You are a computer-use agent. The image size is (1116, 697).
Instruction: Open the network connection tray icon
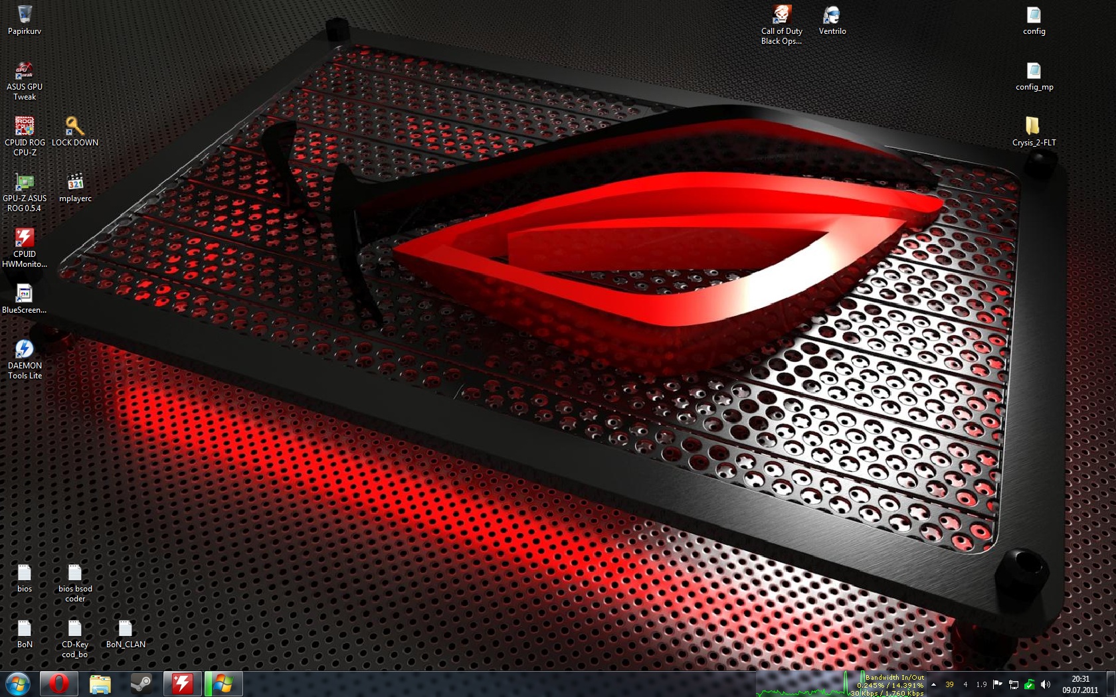[1014, 684]
